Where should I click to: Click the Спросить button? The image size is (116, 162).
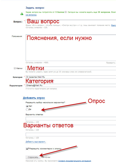tap(33, 157)
